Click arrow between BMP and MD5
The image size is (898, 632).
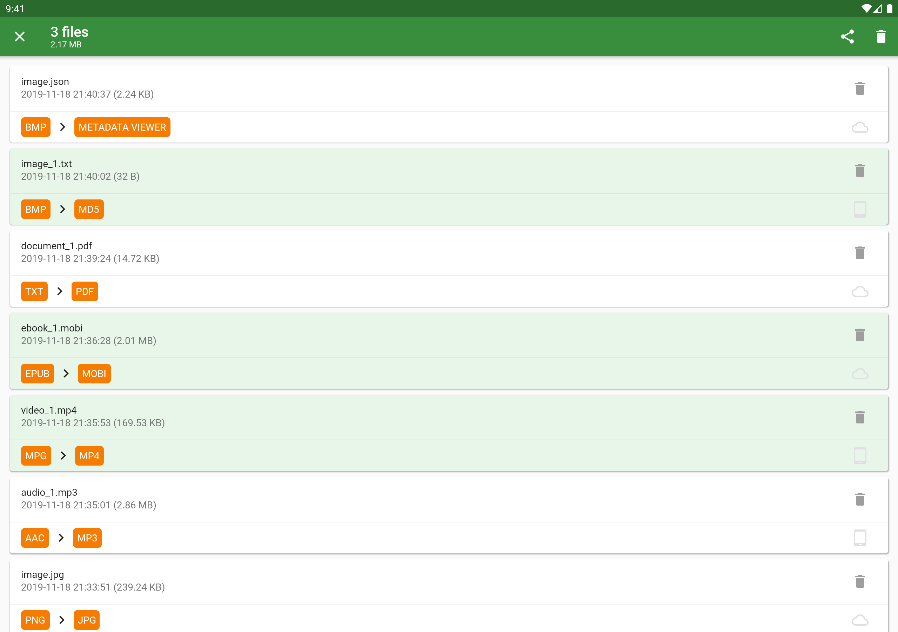pyautogui.click(x=62, y=210)
